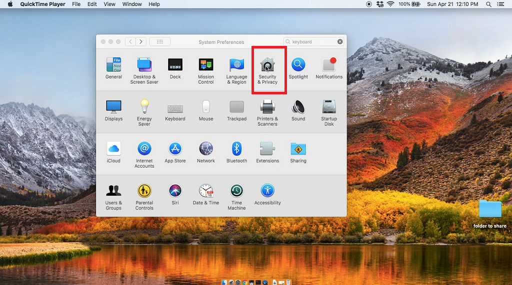Open Parental Controls preferences

(x=144, y=197)
